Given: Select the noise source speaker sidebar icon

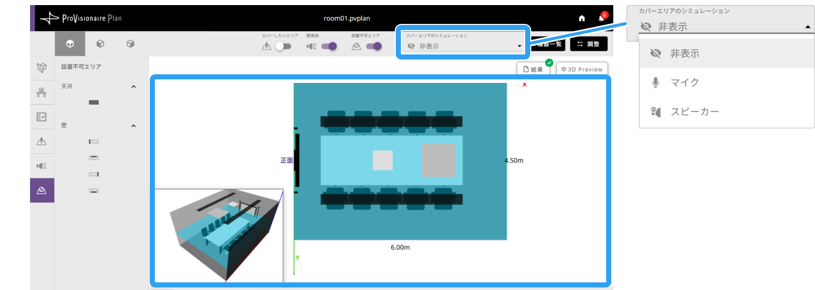Looking at the screenshot, I should tap(42, 166).
